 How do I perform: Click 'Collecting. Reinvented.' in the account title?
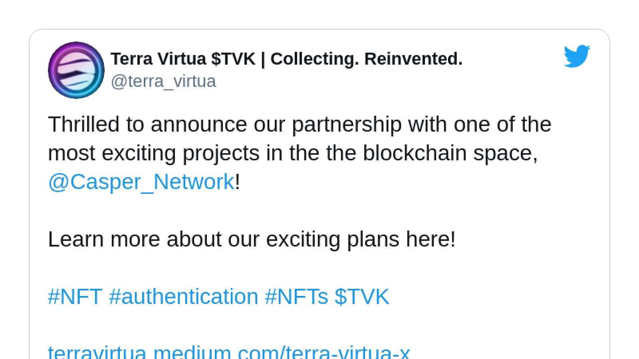tap(366, 59)
